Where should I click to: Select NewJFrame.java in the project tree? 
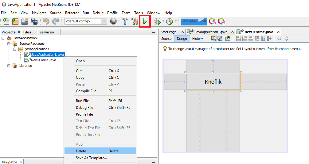pyautogui.click(x=43, y=60)
